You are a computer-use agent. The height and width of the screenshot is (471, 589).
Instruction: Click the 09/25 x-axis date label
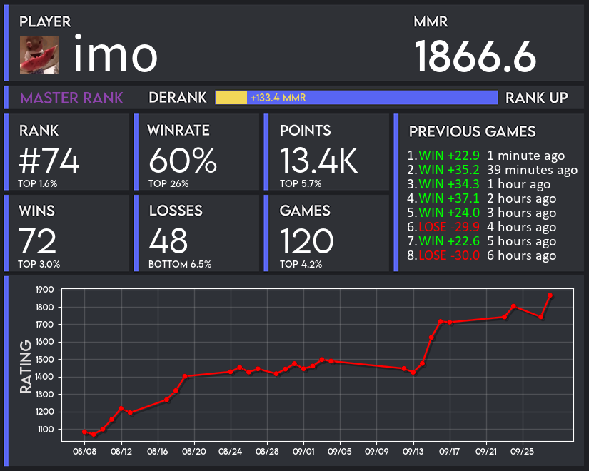coord(522,451)
